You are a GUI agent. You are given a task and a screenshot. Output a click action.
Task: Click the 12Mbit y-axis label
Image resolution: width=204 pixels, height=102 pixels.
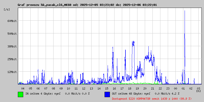pos(12,72)
